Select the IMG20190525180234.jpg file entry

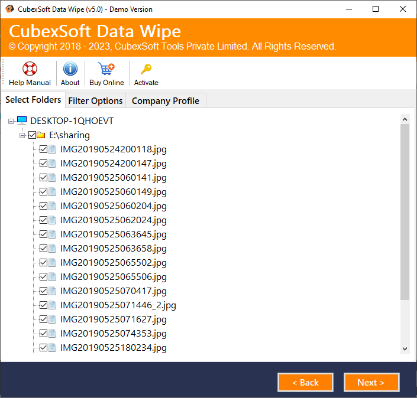pyautogui.click(x=113, y=348)
